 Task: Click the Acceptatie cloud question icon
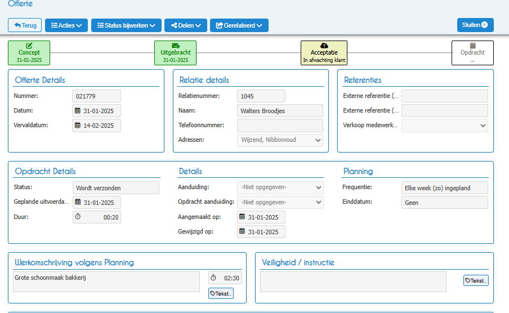pos(324,46)
